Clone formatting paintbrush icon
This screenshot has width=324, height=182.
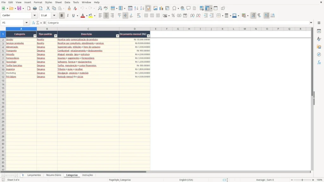[x=69, y=8]
